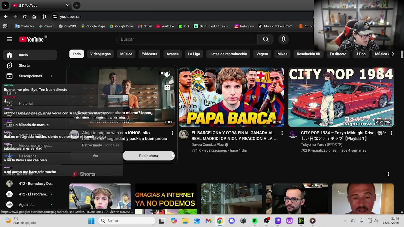Open the Tokyo no Yoru channel avatar
The width and height of the screenshot is (404, 227).
coord(293,135)
